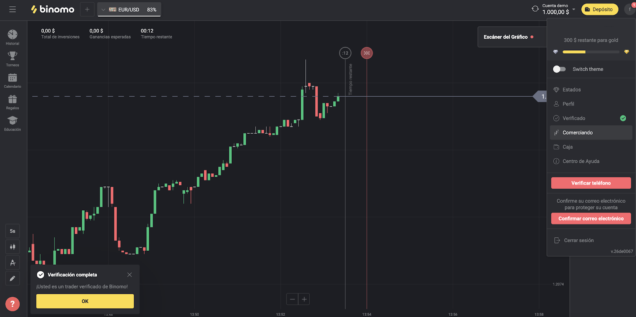Click the gold status progress bar
Image resolution: width=636 pixels, height=317 pixels.
[x=591, y=52]
